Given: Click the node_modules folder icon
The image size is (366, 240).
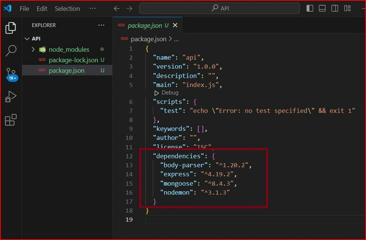Looking at the screenshot, I should tap(43, 49).
